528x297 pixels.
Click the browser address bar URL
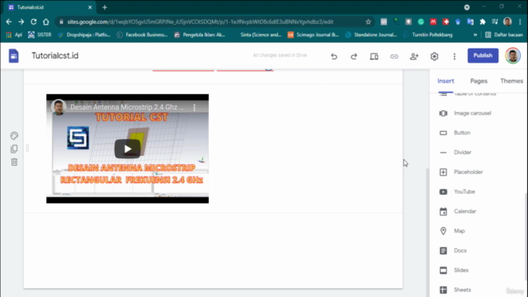click(x=200, y=22)
